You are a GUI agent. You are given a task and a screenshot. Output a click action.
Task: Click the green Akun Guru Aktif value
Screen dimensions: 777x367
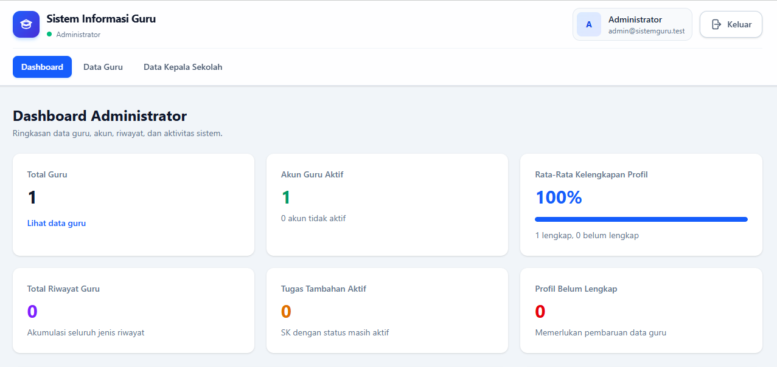pyautogui.click(x=286, y=197)
